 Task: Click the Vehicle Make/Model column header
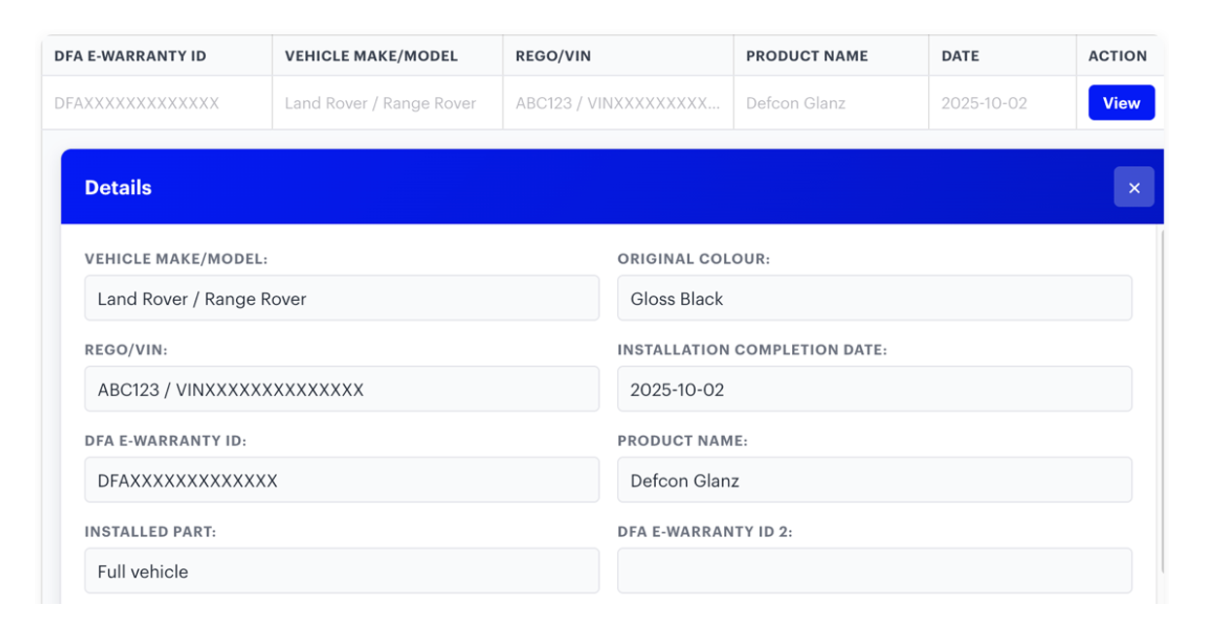click(370, 56)
